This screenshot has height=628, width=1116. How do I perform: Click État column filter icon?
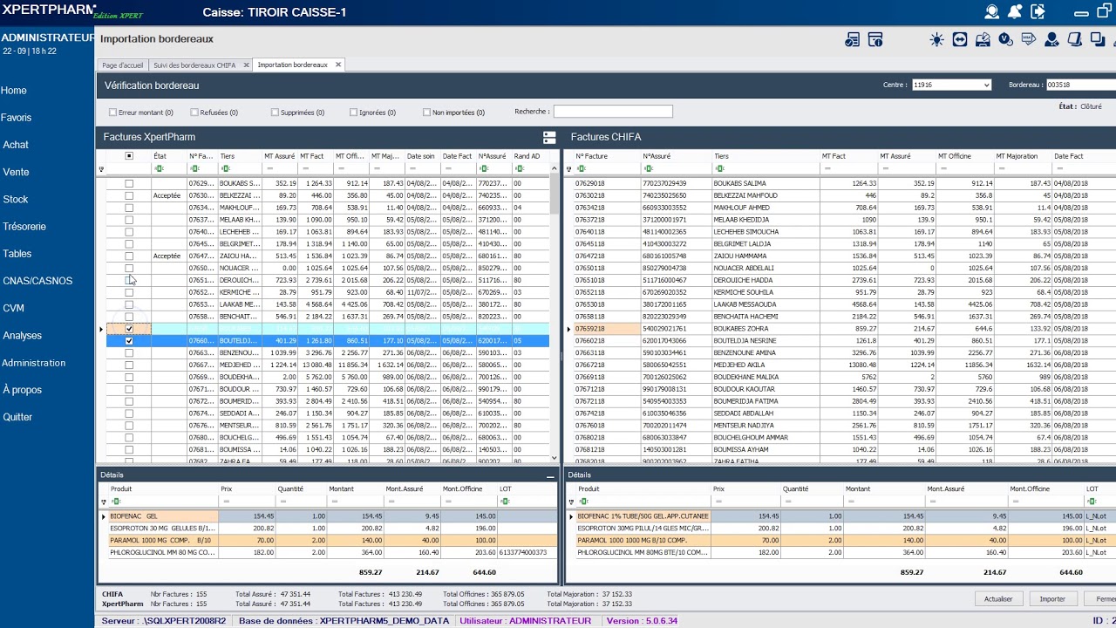pyautogui.click(x=159, y=168)
